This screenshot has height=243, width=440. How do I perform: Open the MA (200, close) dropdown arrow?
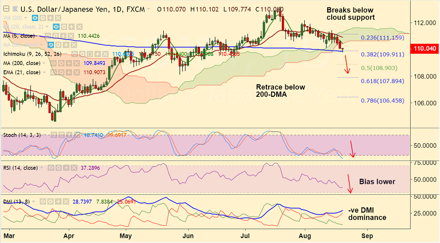[44, 63]
